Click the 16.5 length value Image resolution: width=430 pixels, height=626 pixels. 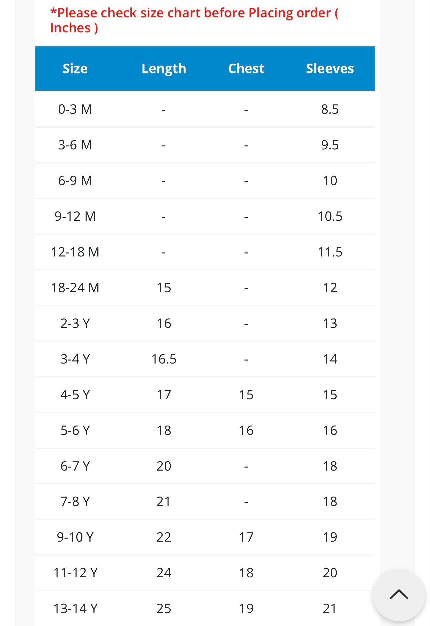tap(164, 359)
